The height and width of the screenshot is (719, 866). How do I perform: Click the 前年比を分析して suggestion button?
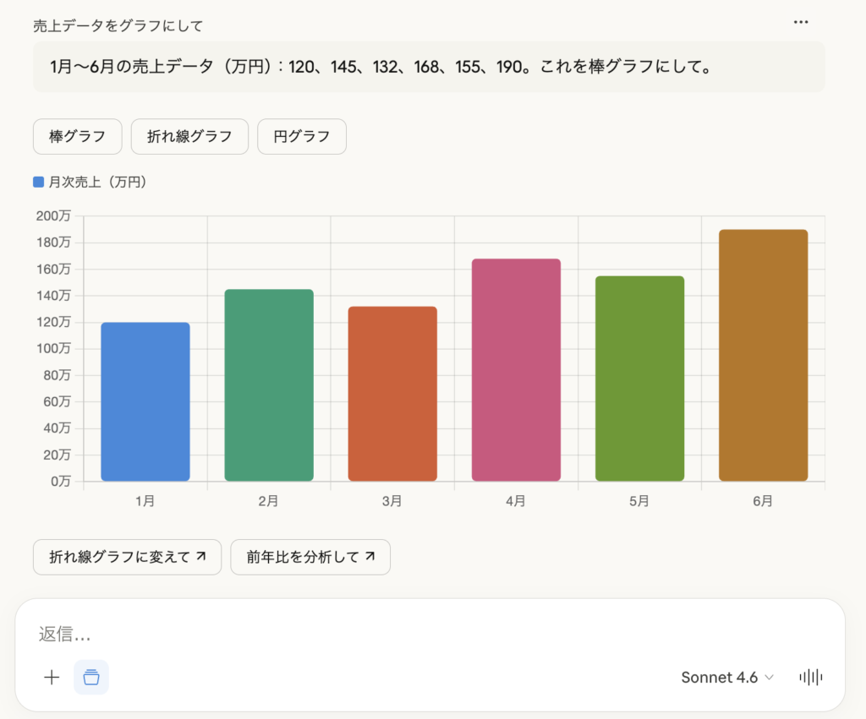310,557
